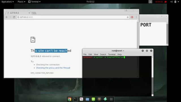Open the clock showing Fri 02:12
Viewport: 181px width, 102px height.
pyautogui.click(x=90, y=2)
